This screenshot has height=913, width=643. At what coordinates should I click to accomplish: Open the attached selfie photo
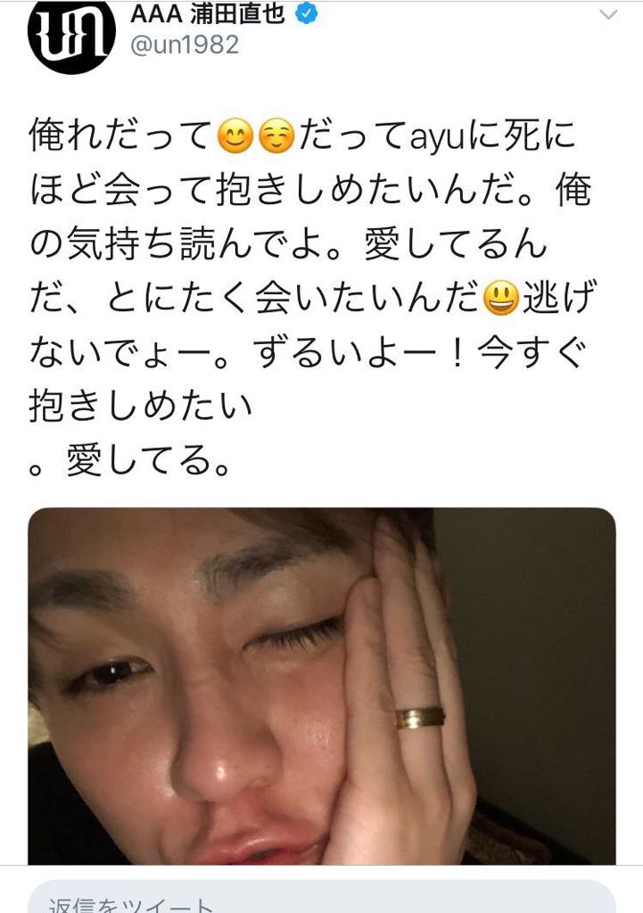(322, 686)
